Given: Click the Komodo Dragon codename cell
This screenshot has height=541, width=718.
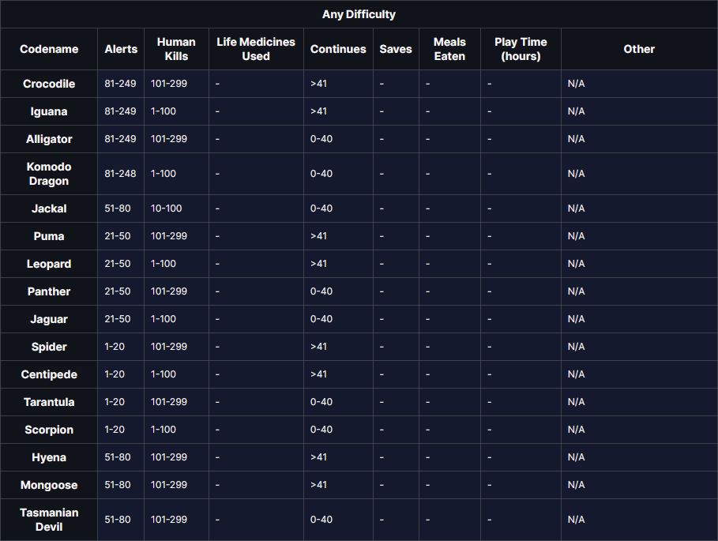Looking at the screenshot, I should pos(49,174).
